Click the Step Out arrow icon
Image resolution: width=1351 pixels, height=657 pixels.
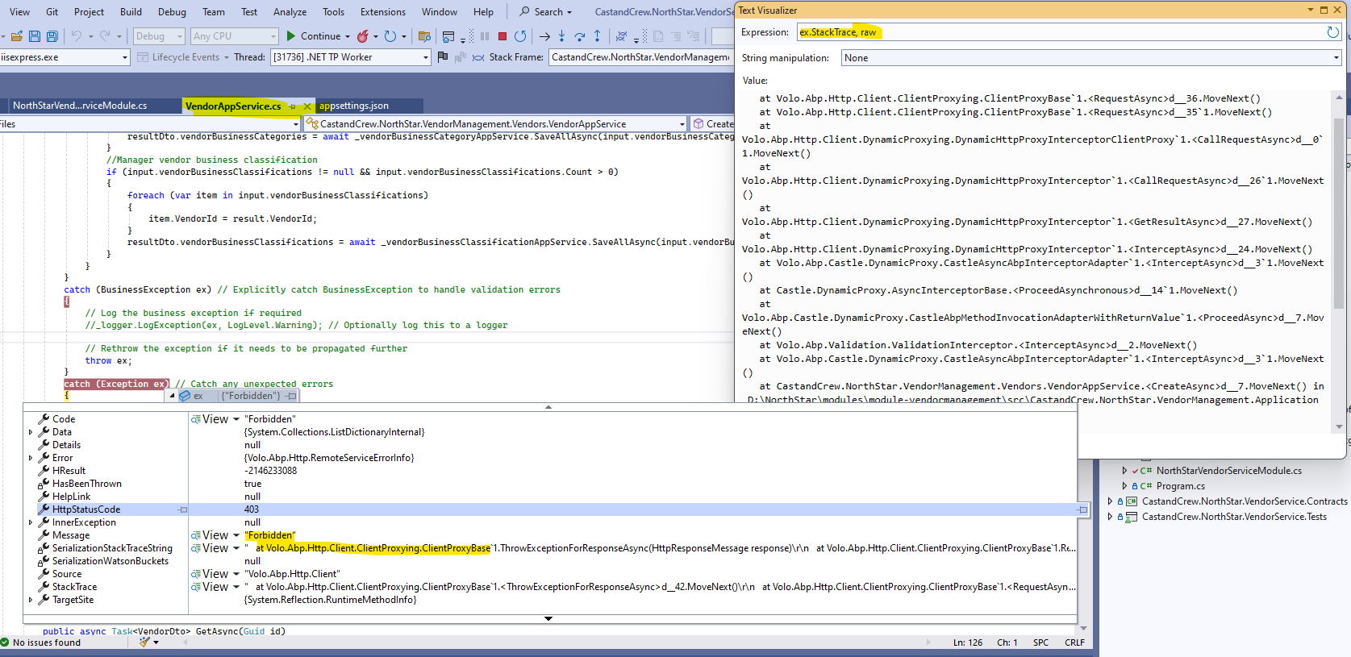coord(597,36)
